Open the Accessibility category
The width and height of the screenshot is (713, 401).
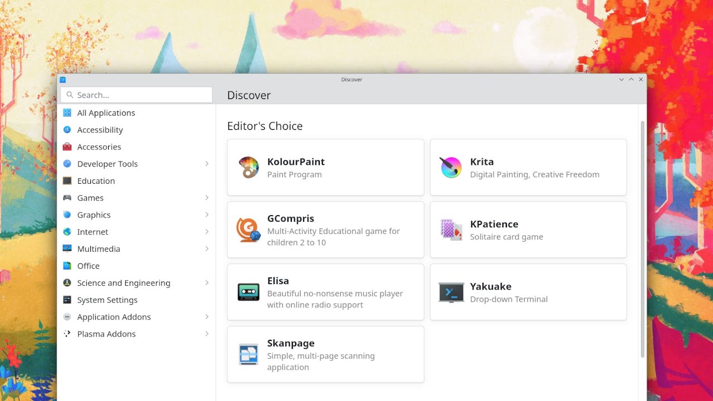point(136,130)
